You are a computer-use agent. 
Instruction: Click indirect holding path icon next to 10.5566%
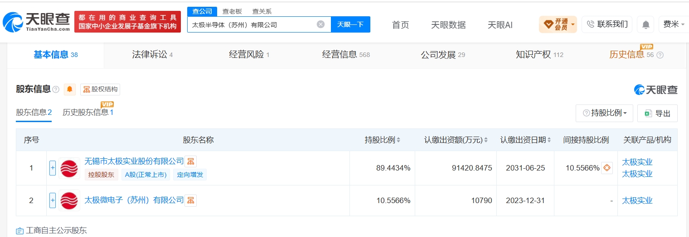(x=607, y=168)
